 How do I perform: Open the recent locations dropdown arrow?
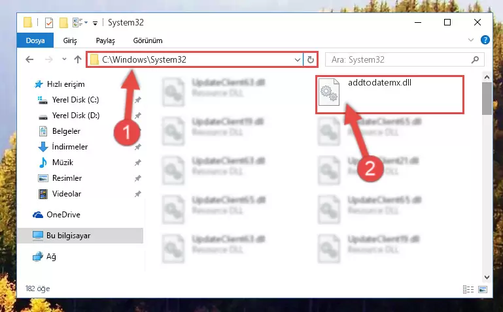[x=64, y=59]
